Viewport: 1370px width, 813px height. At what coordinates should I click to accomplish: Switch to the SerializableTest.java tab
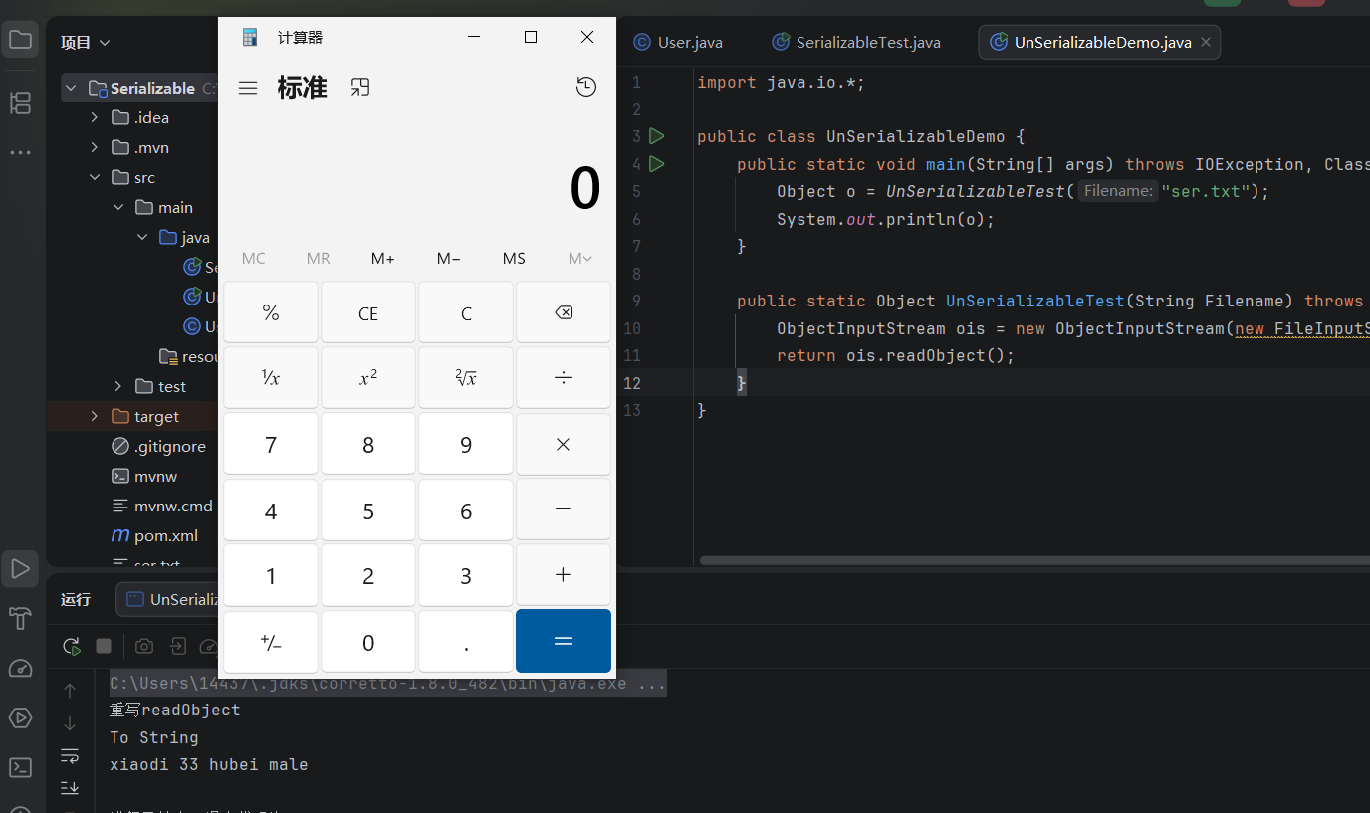coord(857,42)
